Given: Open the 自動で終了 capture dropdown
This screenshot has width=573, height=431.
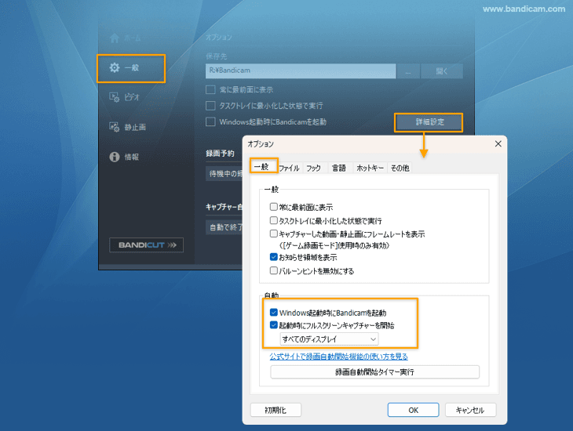Looking at the screenshot, I should [224, 228].
